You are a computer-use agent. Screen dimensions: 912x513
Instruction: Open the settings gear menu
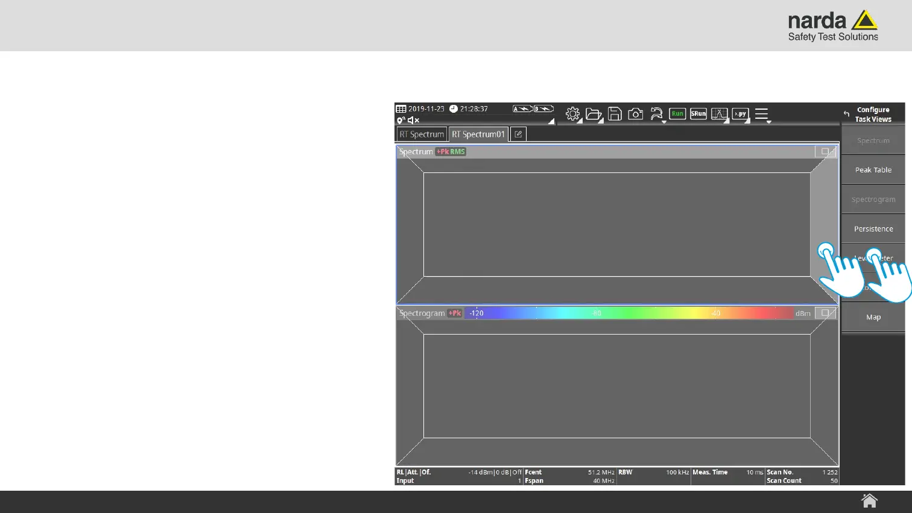click(573, 114)
